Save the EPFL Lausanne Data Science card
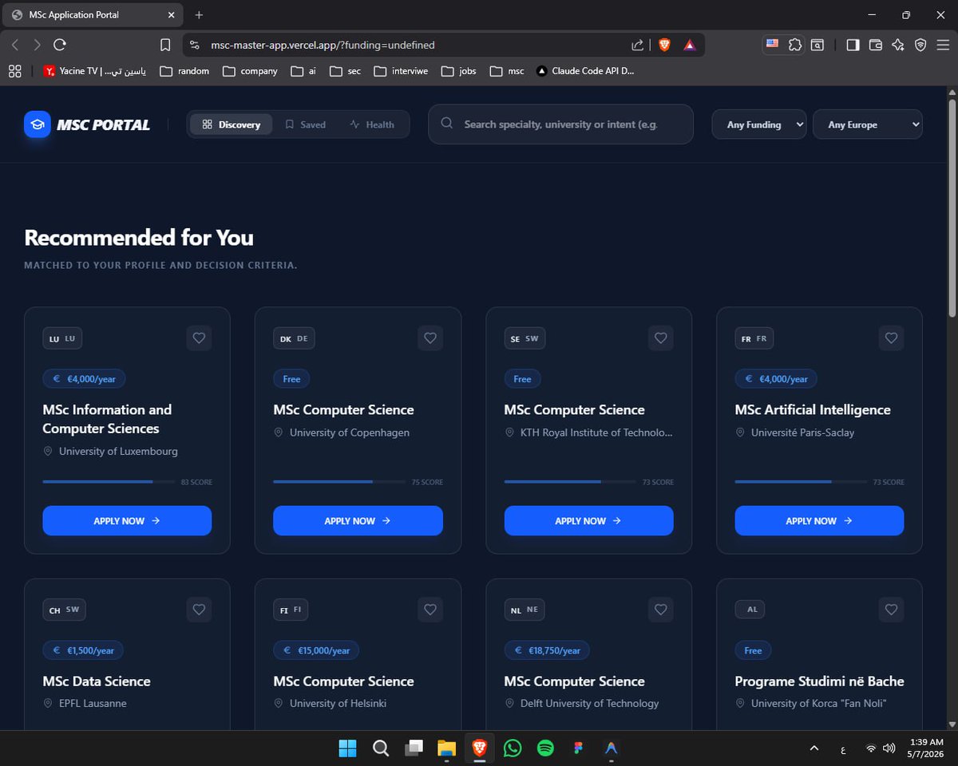The width and height of the screenshot is (958, 766). (x=200, y=610)
